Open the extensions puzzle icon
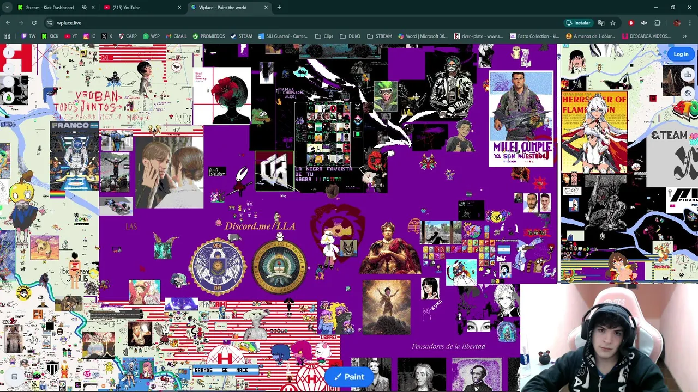Image resolution: width=698 pixels, height=392 pixels. [657, 23]
